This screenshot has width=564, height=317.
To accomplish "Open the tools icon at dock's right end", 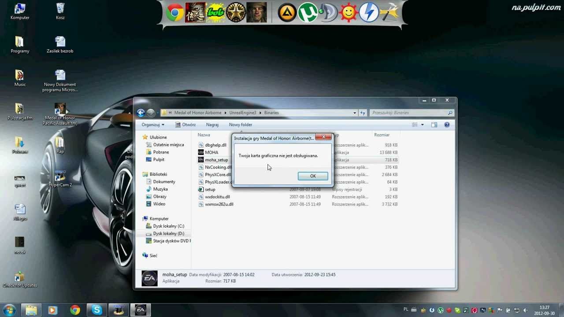I will (x=389, y=13).
